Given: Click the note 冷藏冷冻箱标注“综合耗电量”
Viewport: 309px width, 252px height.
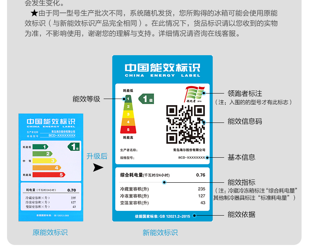Looking at the screenshot, I should (256, 191).
